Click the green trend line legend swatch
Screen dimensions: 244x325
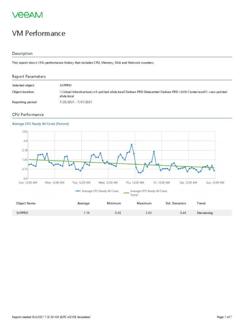coord(126,192)
